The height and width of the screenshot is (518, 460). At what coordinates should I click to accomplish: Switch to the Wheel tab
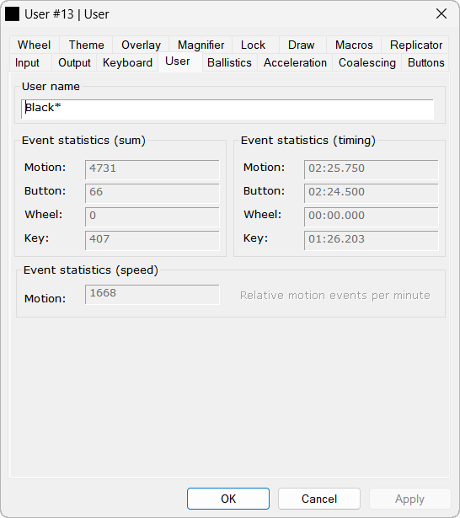[x=34, y=45]
